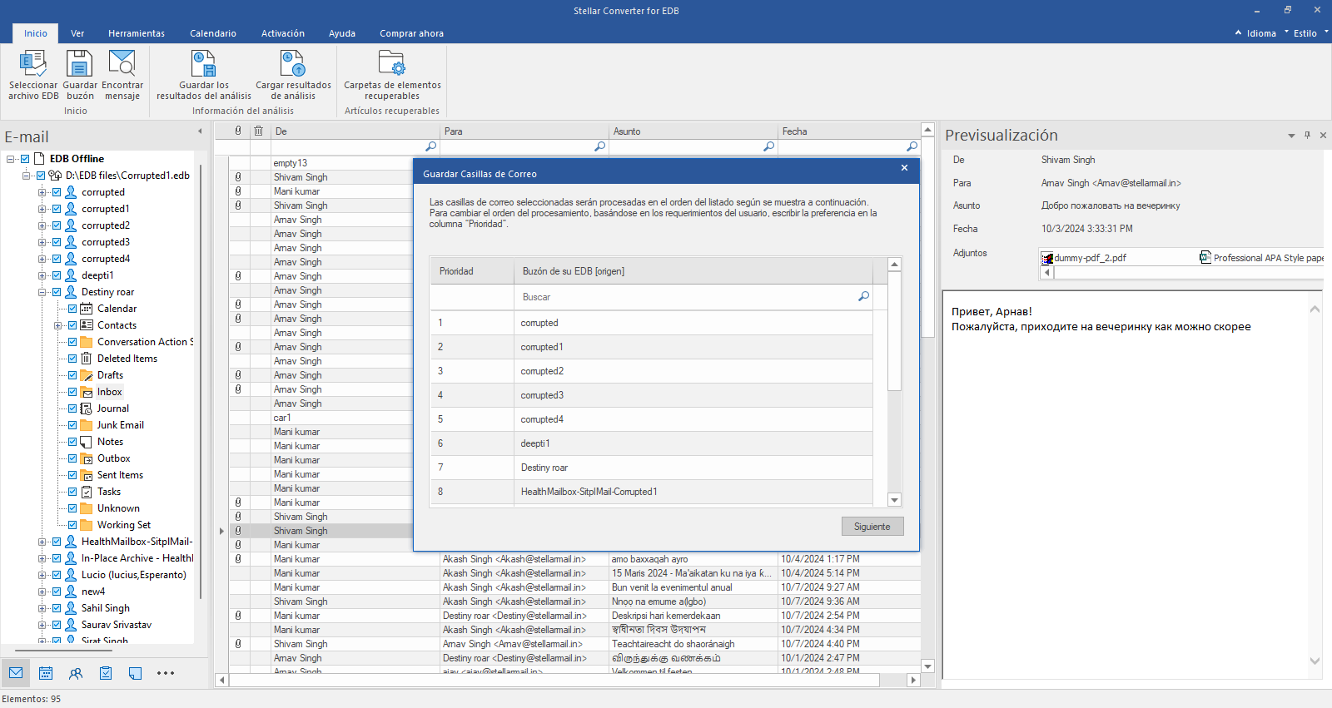Image resolution: width=1332 pixels, height=708 pixels.
Task: Collapse the EDB Offline root node
Action: [10, 159]
